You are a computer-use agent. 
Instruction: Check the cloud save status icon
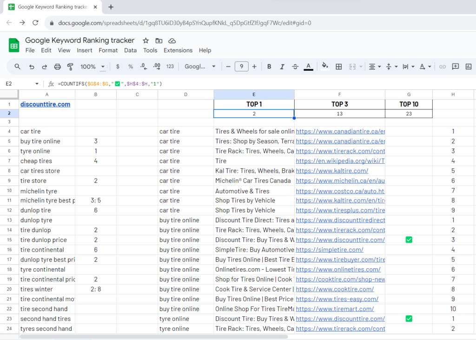pyautogui.click(x=172, y=40)
